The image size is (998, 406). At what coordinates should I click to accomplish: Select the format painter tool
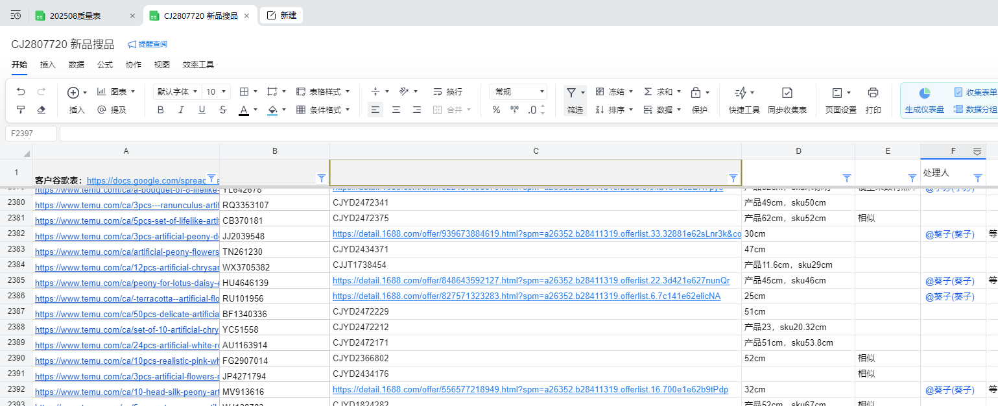pos(21,110)
